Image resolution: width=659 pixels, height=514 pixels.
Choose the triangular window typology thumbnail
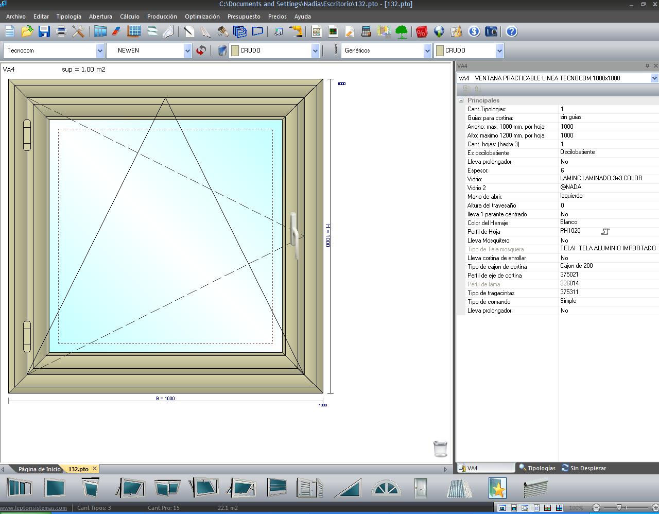point(348,488)
